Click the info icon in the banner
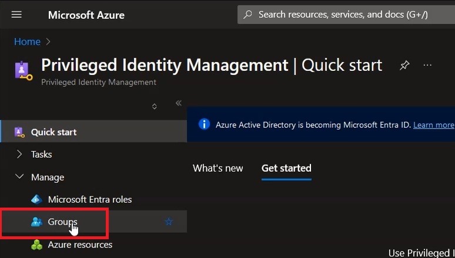Screen dimensions: 455x258 tap(204, 124)
